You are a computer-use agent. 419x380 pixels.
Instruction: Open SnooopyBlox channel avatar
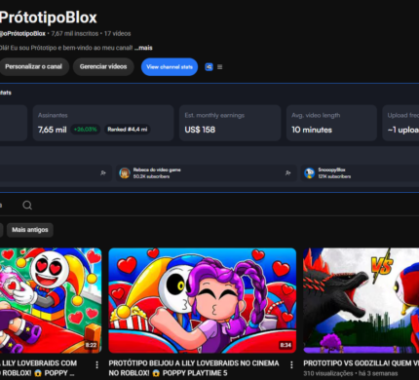(309, 173)
